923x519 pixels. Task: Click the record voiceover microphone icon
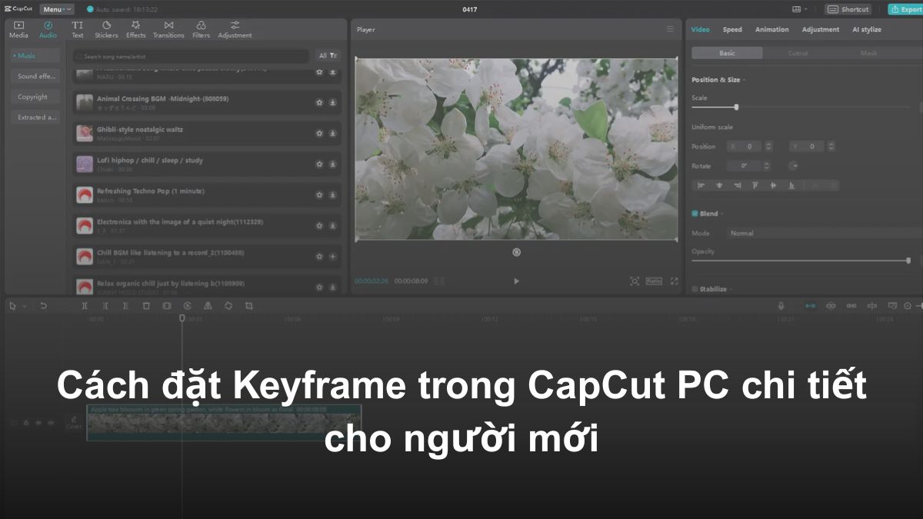[781, 305]
